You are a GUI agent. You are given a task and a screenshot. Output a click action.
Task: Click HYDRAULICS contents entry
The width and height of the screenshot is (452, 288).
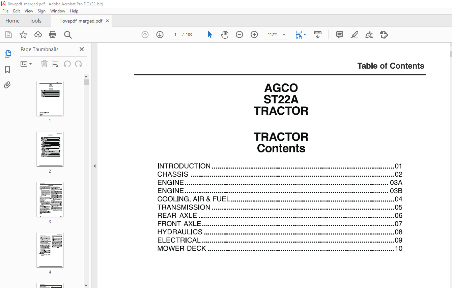click(280, 232)
